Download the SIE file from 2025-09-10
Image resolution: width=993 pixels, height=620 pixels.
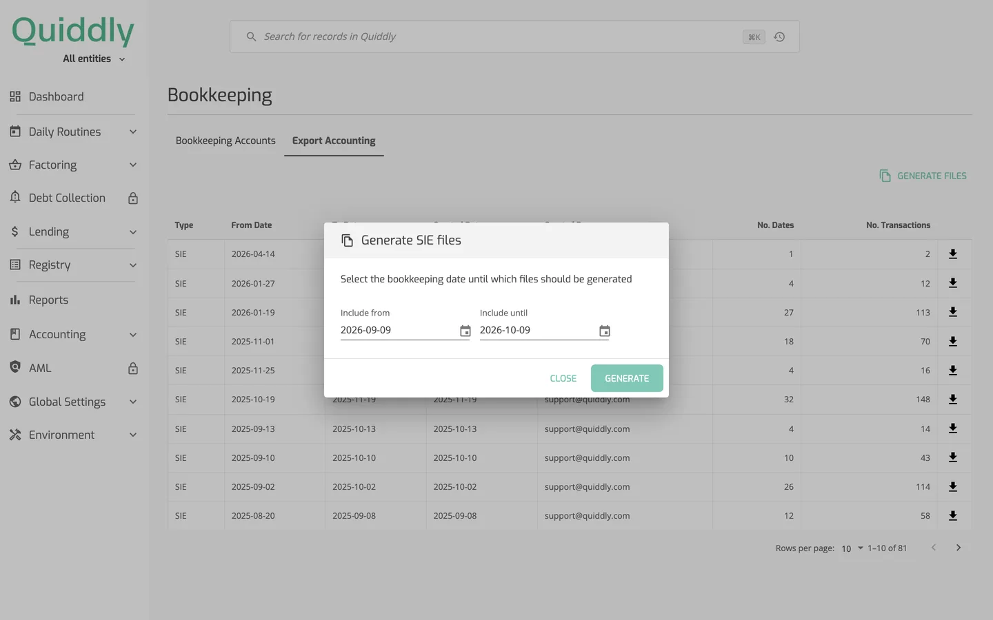coord(953,457)
